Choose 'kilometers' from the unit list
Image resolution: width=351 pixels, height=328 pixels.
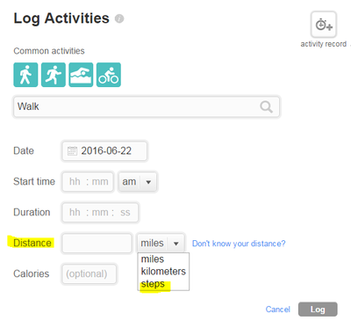pos(163,272)
